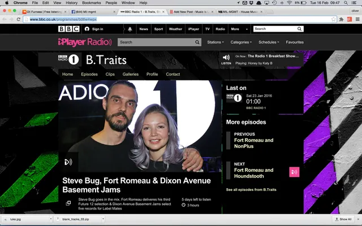Click the BBC logo in header
362x226 pixels.
[69, 29]
